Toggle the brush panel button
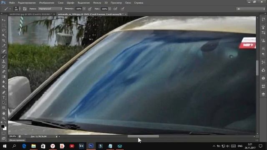This screenshot has height=150, width=267. [25, 9]
